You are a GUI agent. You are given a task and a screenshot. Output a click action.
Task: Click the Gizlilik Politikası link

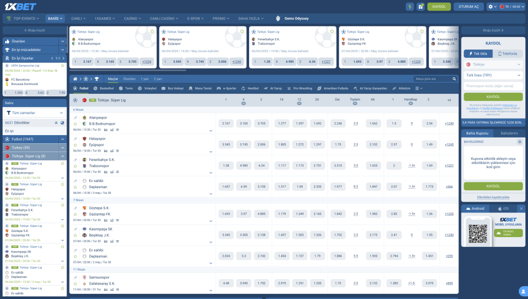492,108
